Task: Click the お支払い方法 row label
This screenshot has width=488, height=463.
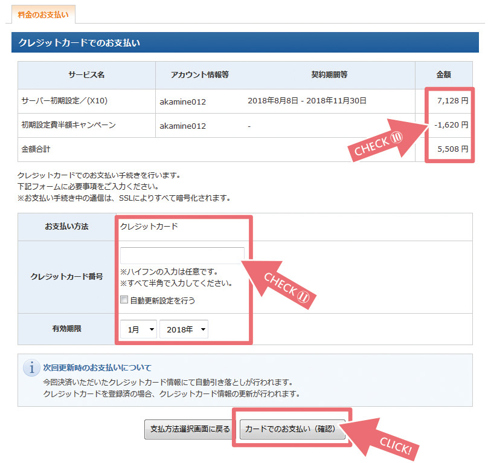Action: pos(66,227)
